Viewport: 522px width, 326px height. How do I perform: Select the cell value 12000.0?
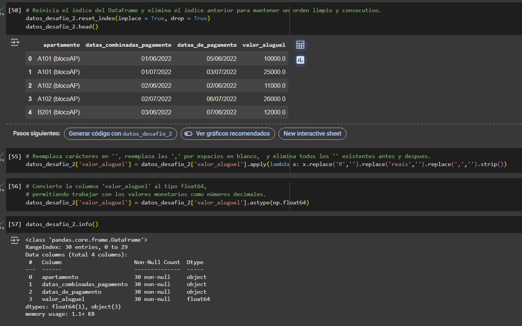coord(274,112)
